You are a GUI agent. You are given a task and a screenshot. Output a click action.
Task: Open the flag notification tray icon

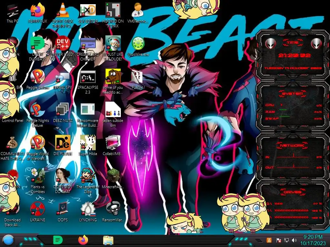tap(278, 240)
